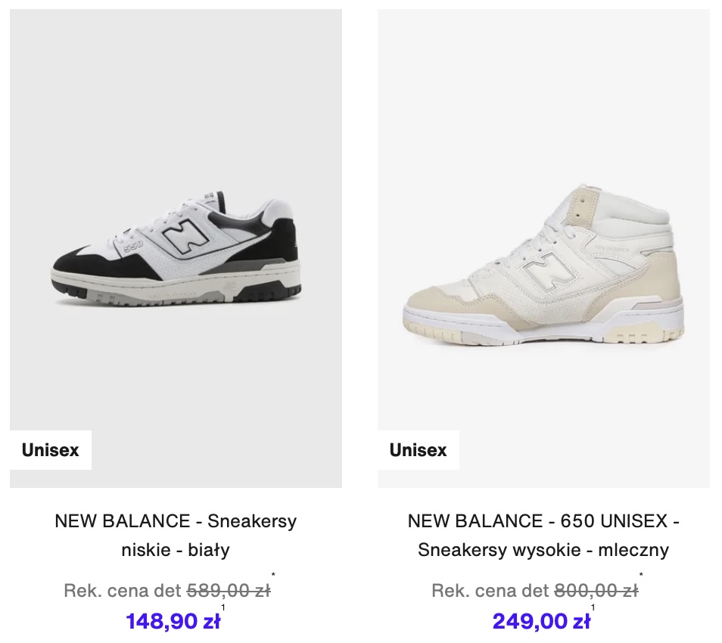This screenshot has width=722, height=643.
Task: Open NEW BALANCE Sneakersy niskie - biały link
Action: pyautogui.click(x=176, y=536)
